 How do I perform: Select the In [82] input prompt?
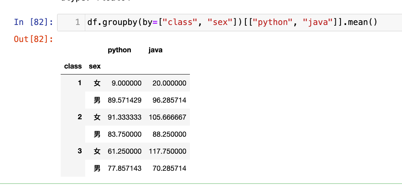[33, 22]
